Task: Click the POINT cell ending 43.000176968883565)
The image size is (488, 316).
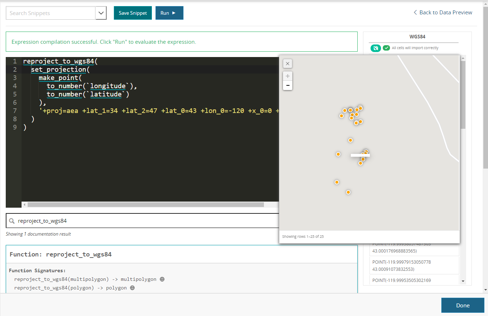Action: [414, 250]
